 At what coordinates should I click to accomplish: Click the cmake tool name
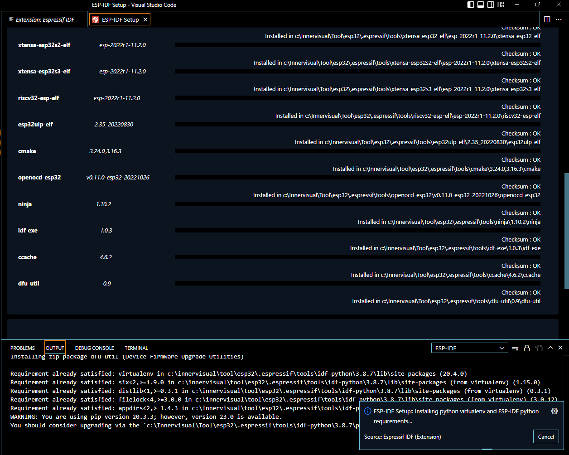27,151
